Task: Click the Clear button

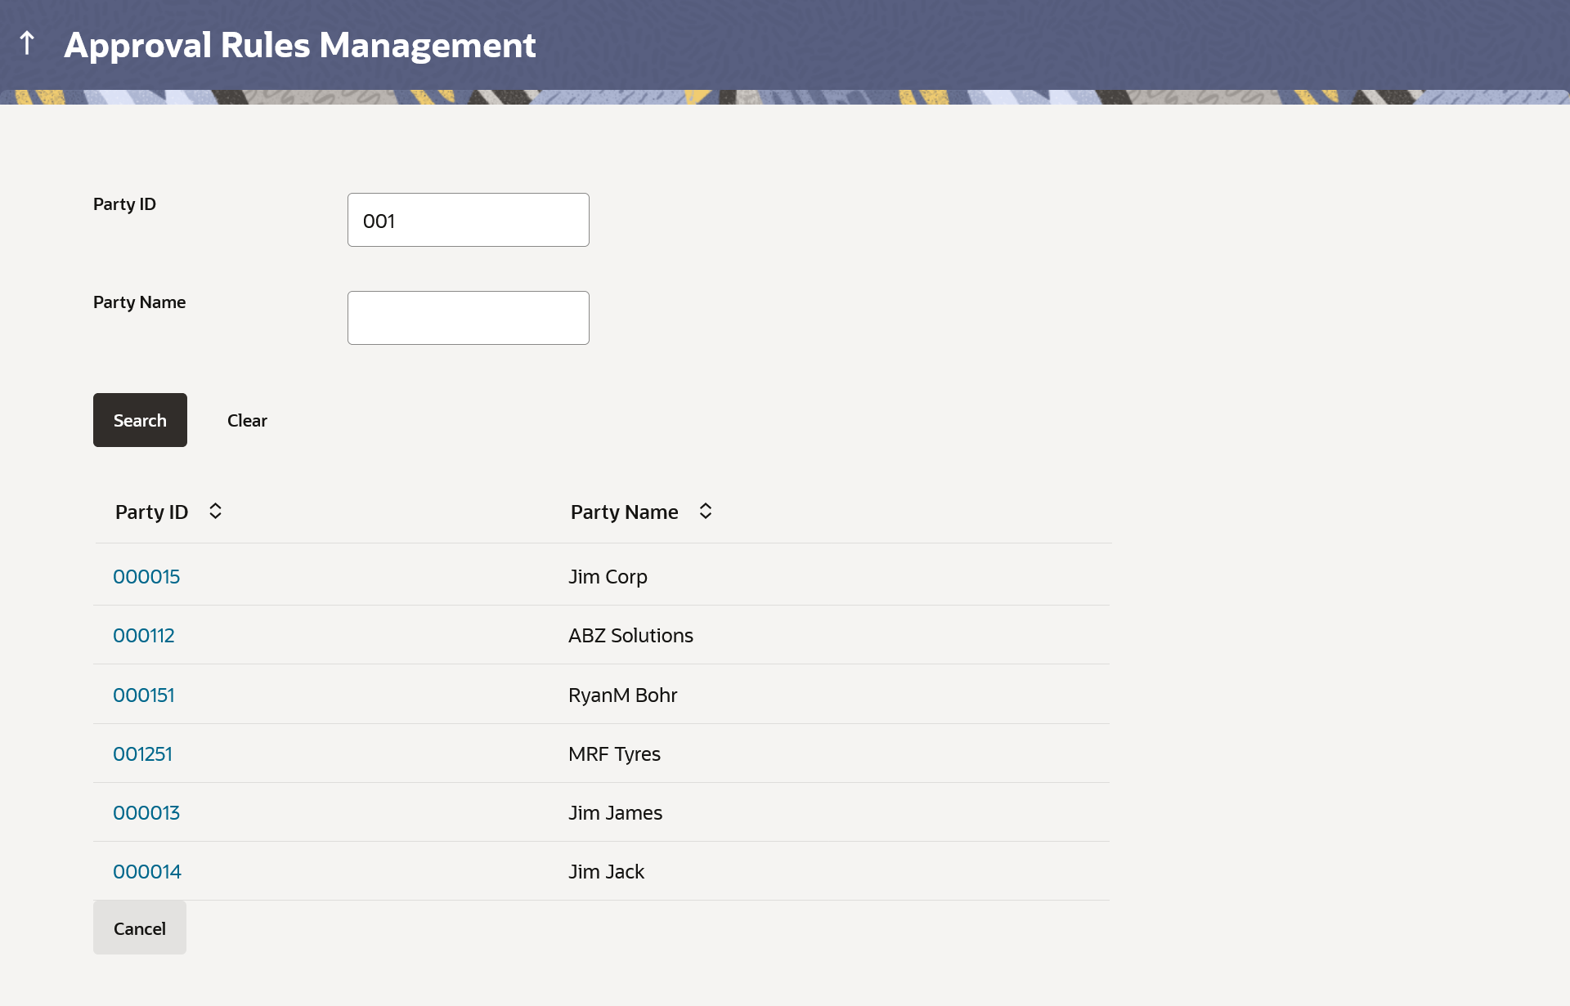Action: [x=247, y=421]
